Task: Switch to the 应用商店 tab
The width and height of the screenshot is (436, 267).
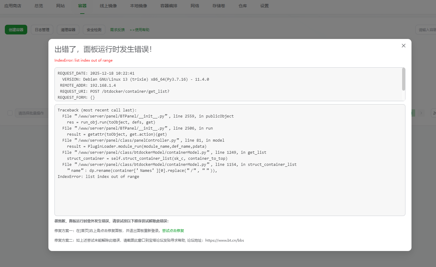Action: [13, 5]
